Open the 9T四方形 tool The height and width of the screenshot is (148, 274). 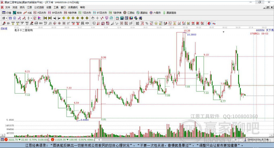100,13
